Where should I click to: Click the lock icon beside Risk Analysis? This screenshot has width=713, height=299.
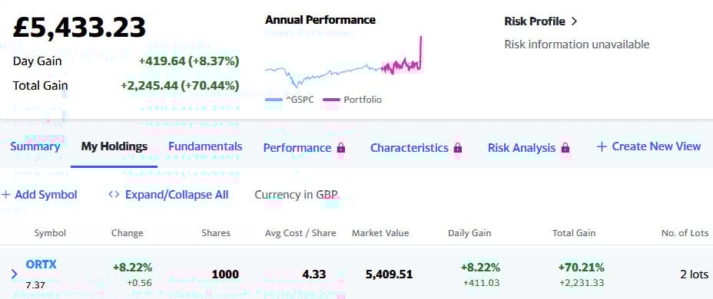point(565,148)
